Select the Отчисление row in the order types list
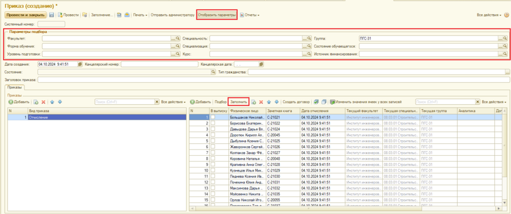This screenshot has height=214, width=511. coord(97,118)
